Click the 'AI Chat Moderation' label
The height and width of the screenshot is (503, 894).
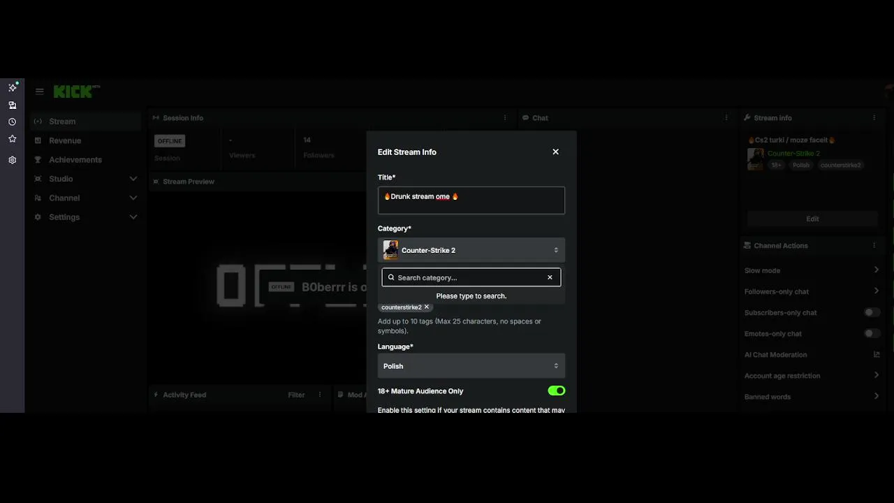(775, 355)
